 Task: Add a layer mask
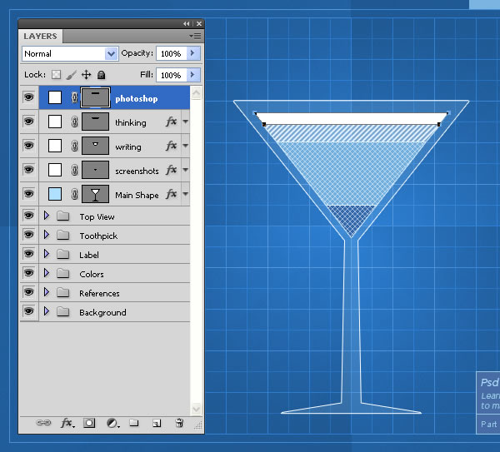tap(89, 423)
